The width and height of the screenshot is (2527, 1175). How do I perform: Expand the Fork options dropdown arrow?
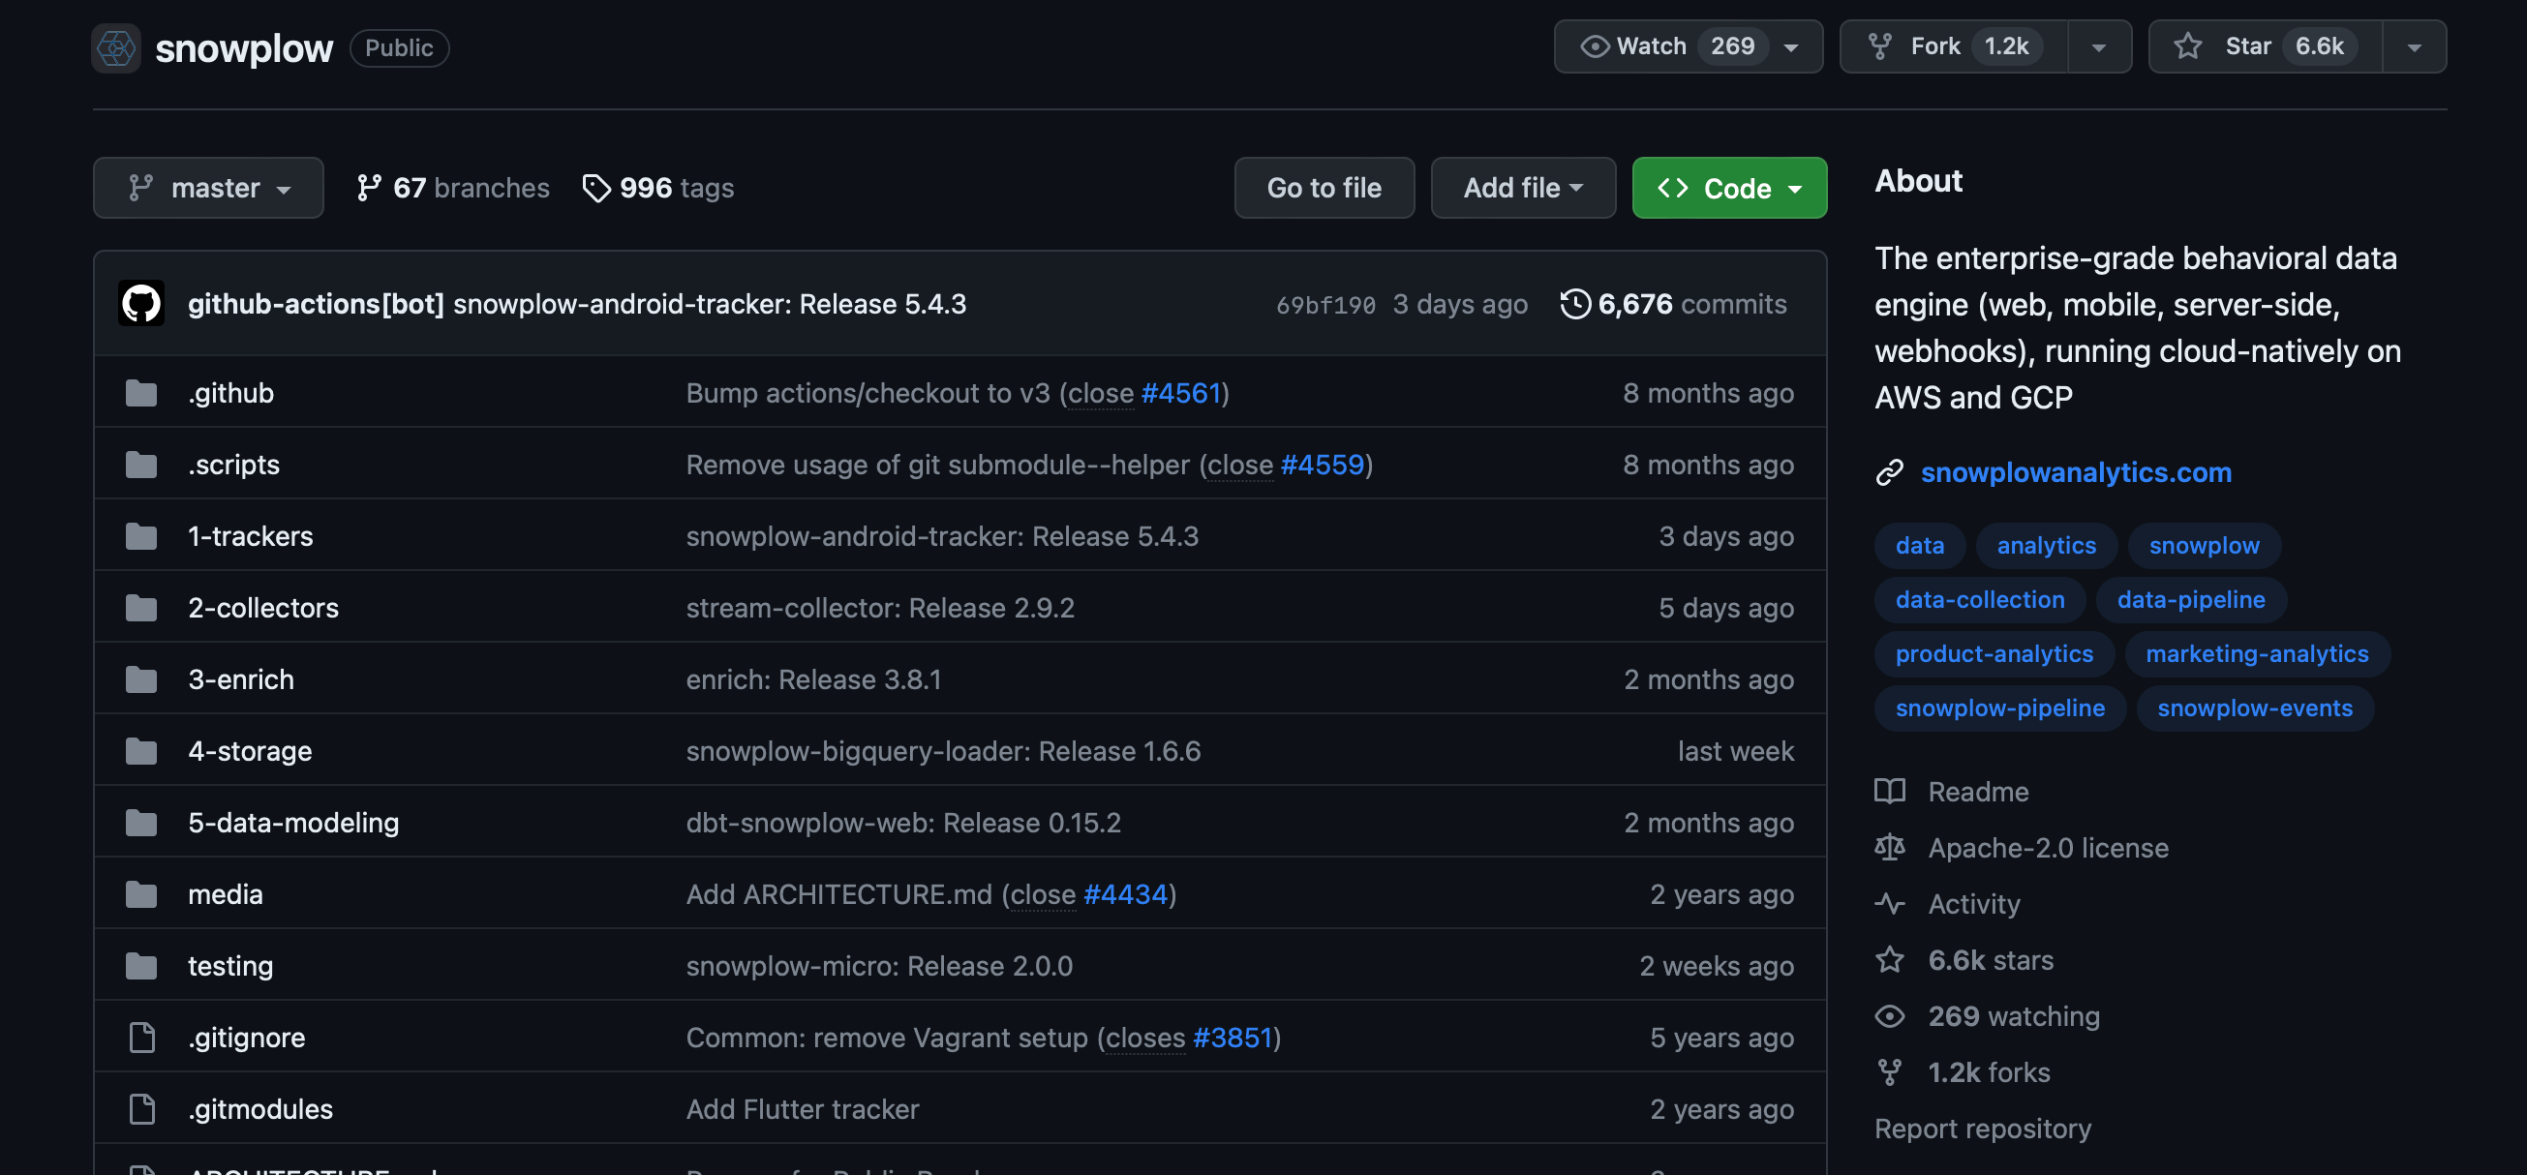tap(2098, 46)
